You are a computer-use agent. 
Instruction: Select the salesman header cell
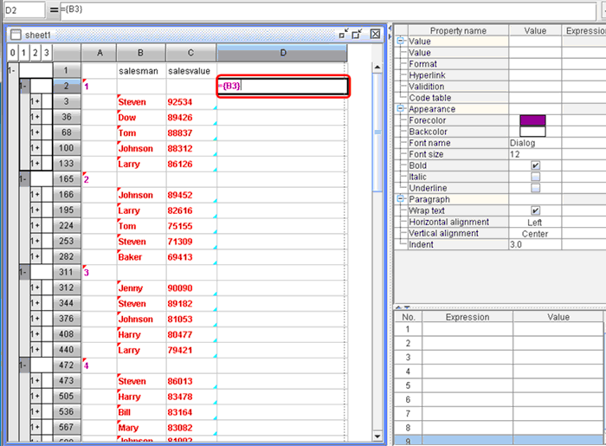pos(141,71)
